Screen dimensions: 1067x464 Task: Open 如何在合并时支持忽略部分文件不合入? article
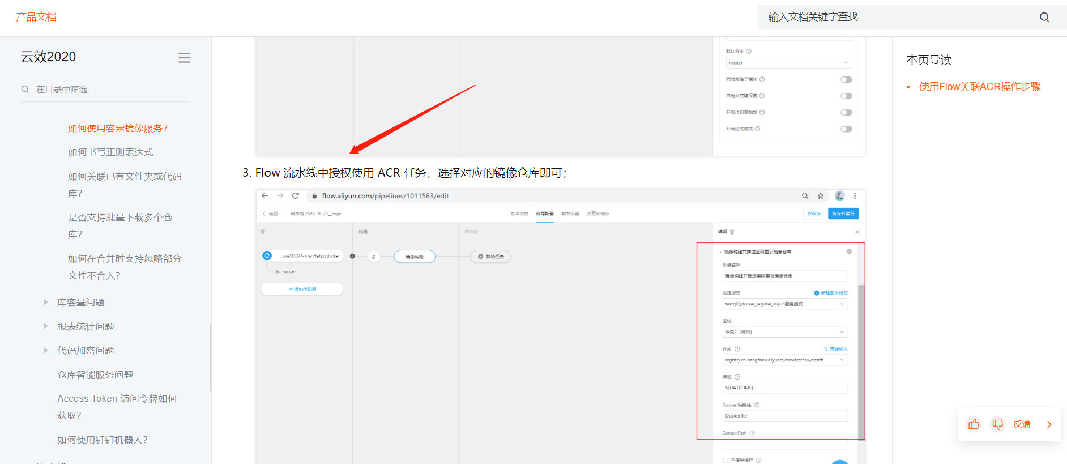[125, 267]
